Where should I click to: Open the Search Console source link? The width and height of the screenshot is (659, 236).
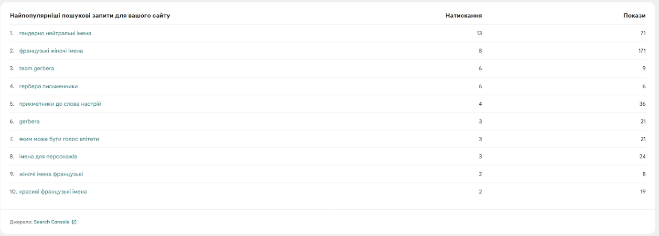pyautogui.click(x=52, y=222)
